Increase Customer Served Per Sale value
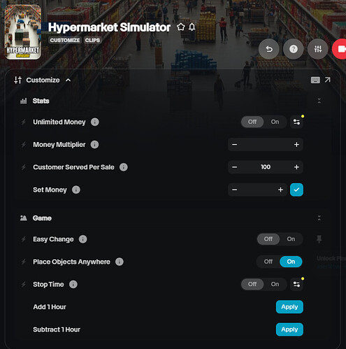This screenshot has height=349, width=346. (x=296, y=167)
